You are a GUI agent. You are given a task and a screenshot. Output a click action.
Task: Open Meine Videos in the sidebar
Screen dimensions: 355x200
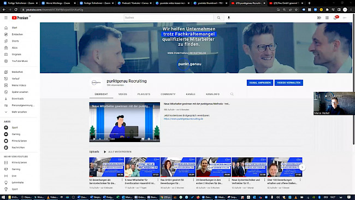(x=19, y=85)
